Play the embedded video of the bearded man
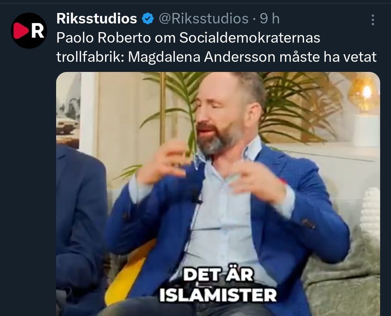Image resolution: width=391 pixels, height=316 pixels. pyautogui.click(x=218, y=194)
